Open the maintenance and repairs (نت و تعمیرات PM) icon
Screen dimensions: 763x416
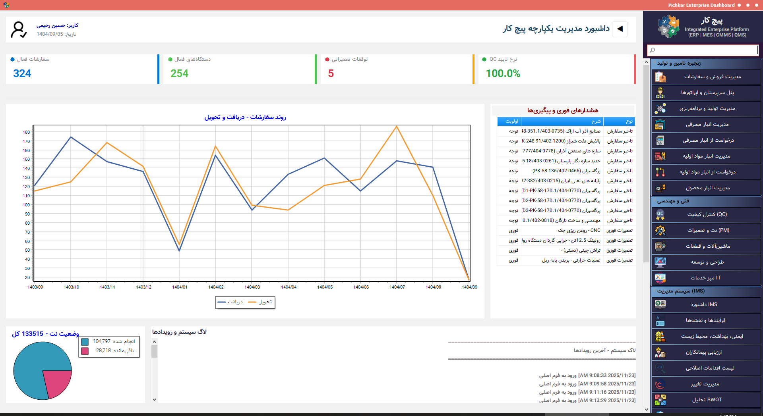coord(660,230)
